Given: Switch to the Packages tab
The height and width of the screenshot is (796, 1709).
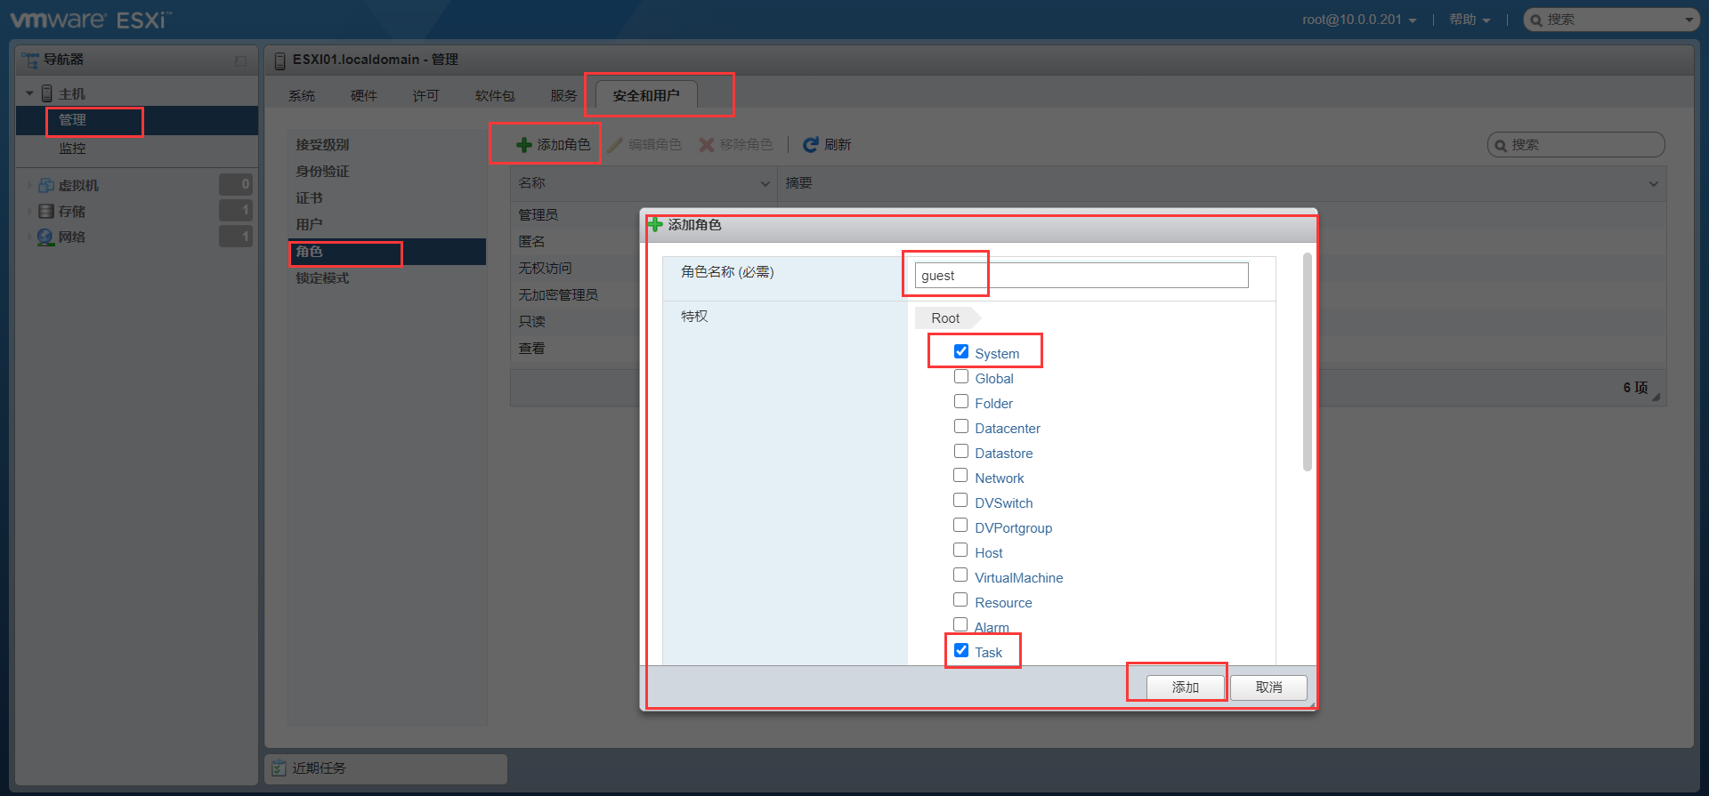Looking at the screenshot, I should coord(495,95).
